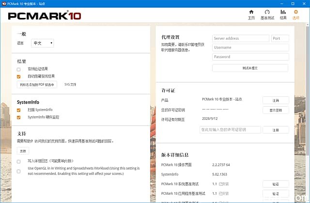Screen dimensions: 310x203
Task: Click the PCMARK 10 logo
Action: [45, 16]
